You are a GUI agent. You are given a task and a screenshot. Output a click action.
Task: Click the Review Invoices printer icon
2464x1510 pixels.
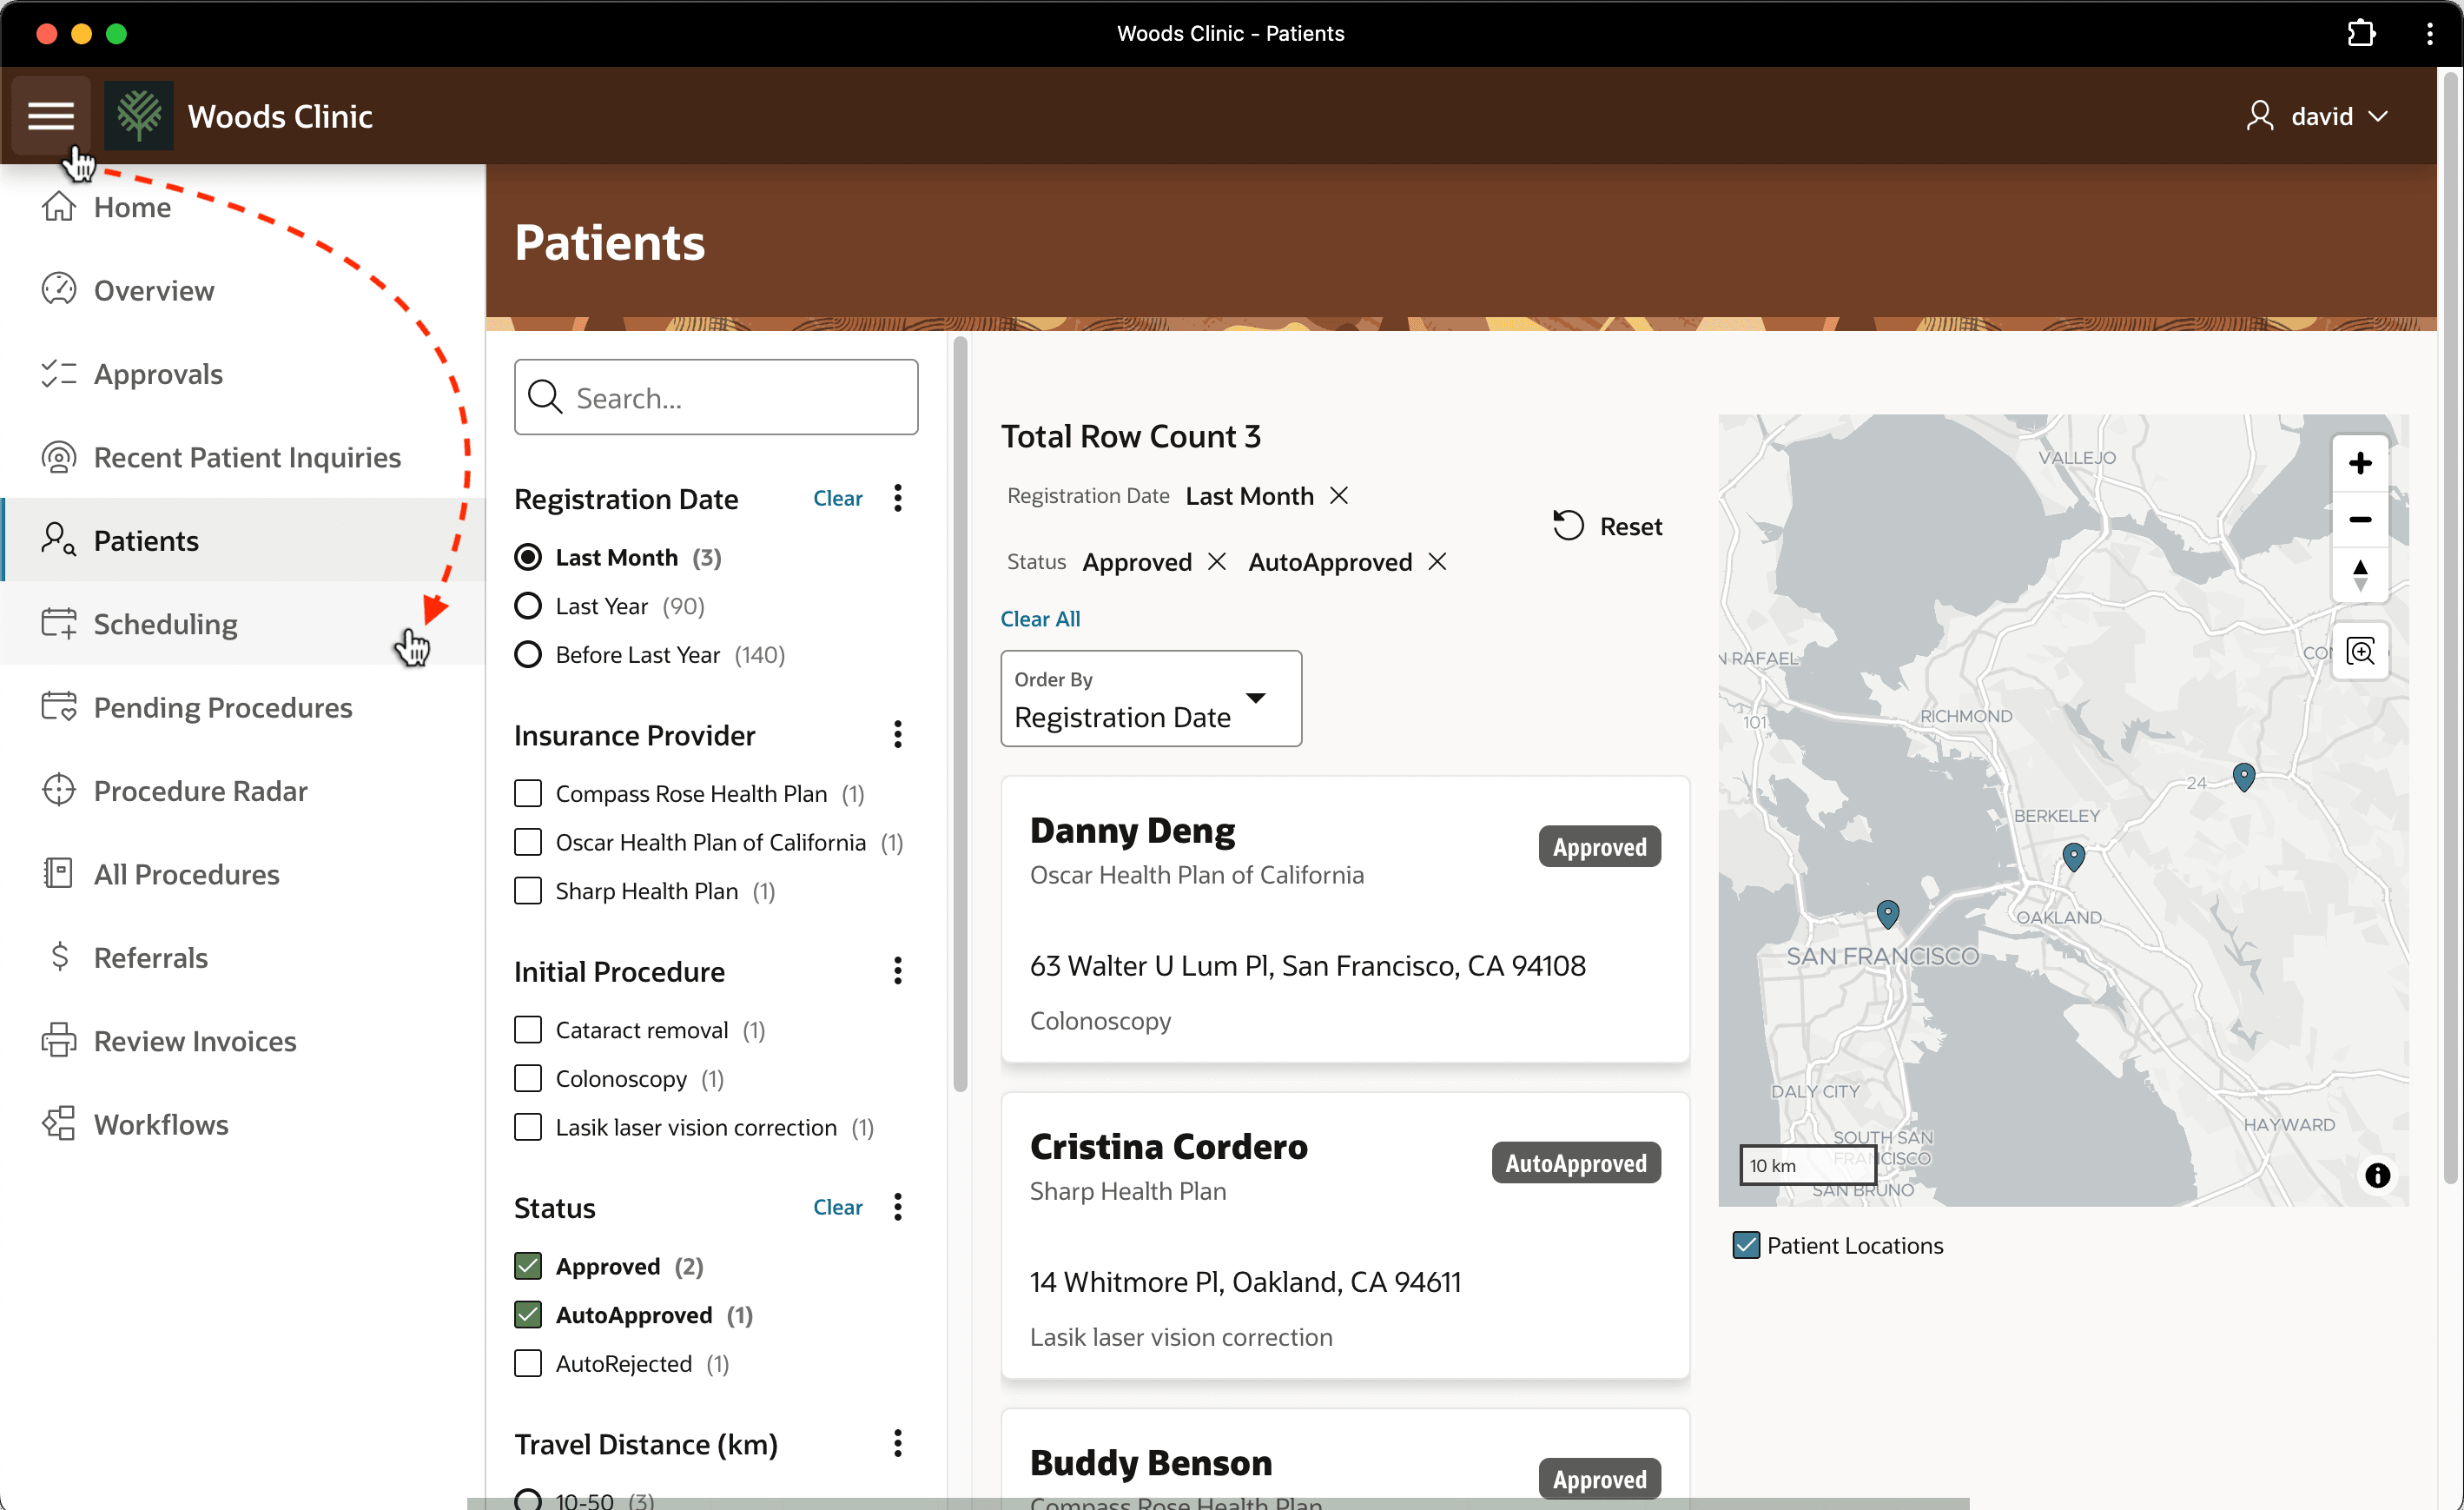coord(58,1041)
